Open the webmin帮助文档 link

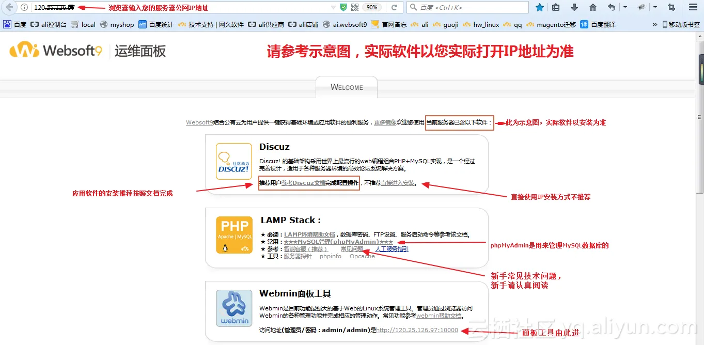[439, 316]
